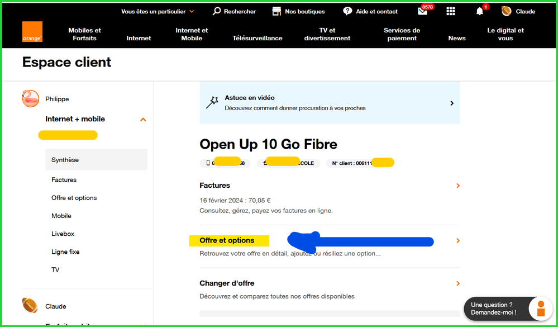Click 'Découvrez et comparez toutes nos offres disponibles'
This screenshot has height=327, width=558.
tap(277, 296)
